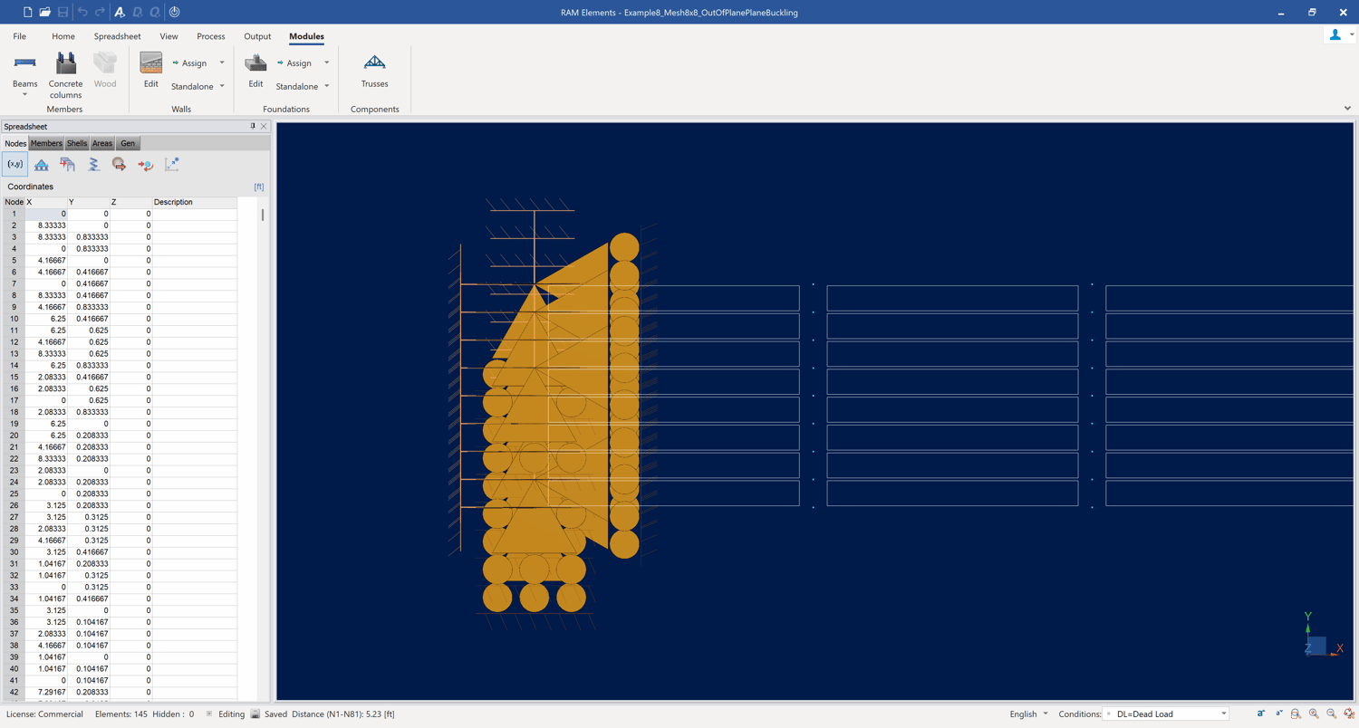
Task: Switch to the Home ribbon tab
Action: 63,36
